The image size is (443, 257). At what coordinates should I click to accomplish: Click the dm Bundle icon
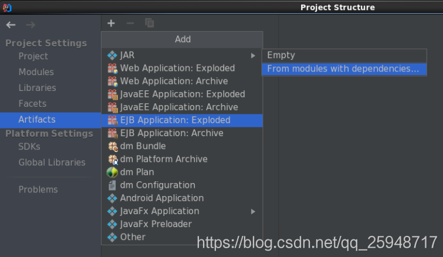pyautogui.click(x=113, y=146)
